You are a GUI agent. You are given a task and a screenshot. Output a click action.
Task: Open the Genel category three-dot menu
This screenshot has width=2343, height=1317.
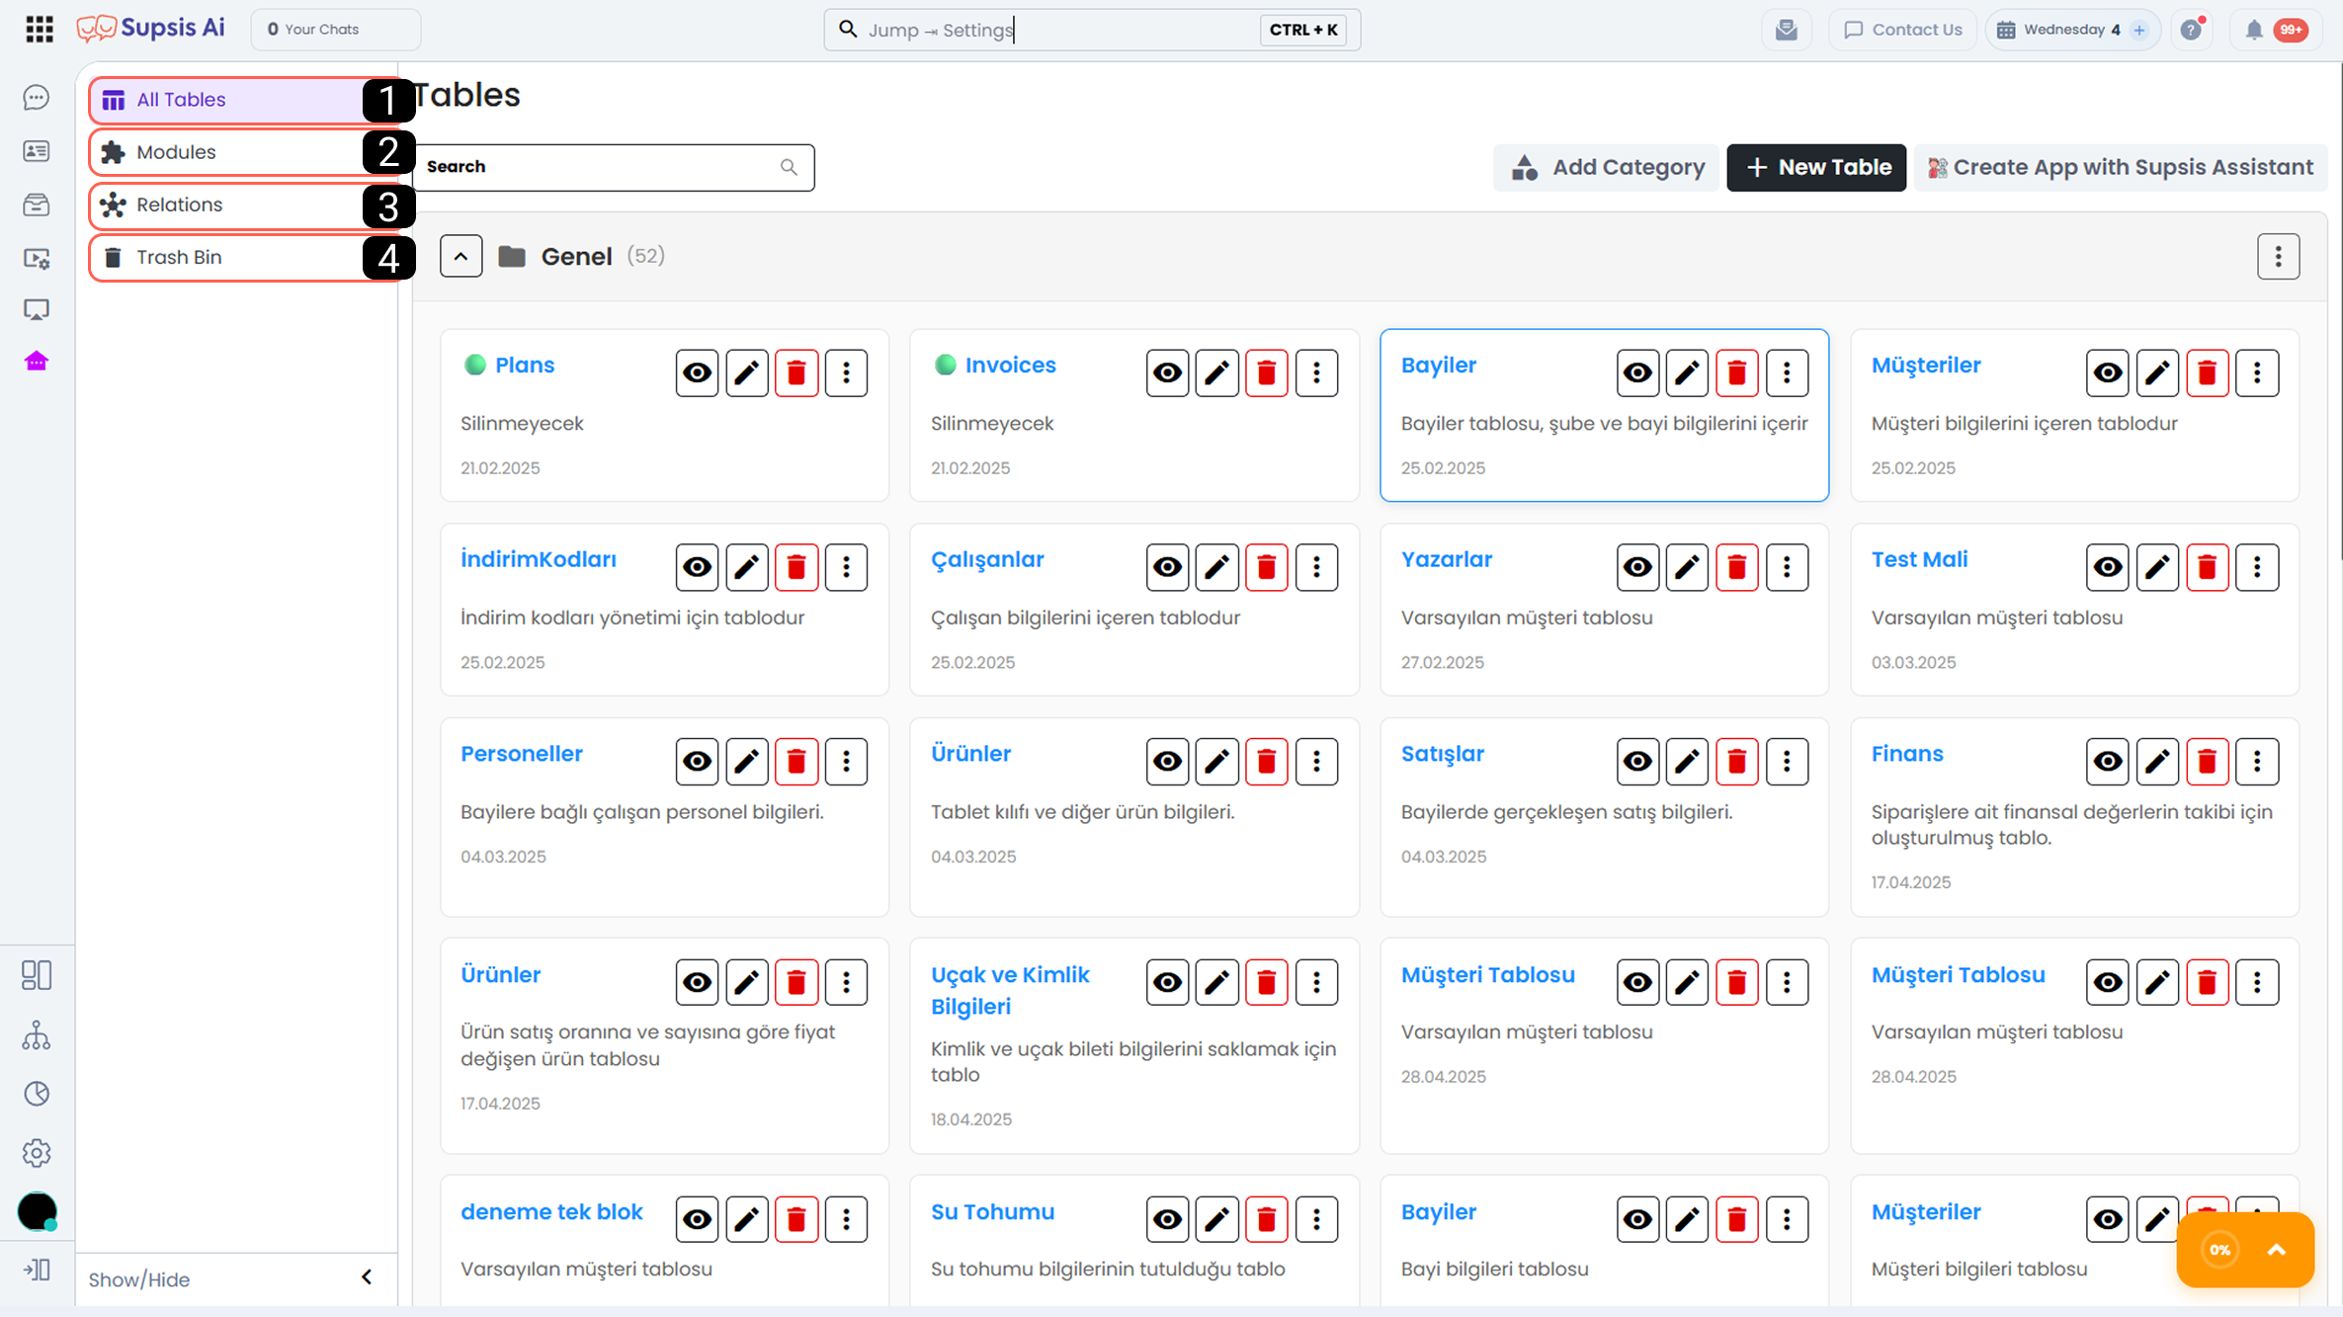tap(2278, 257)
